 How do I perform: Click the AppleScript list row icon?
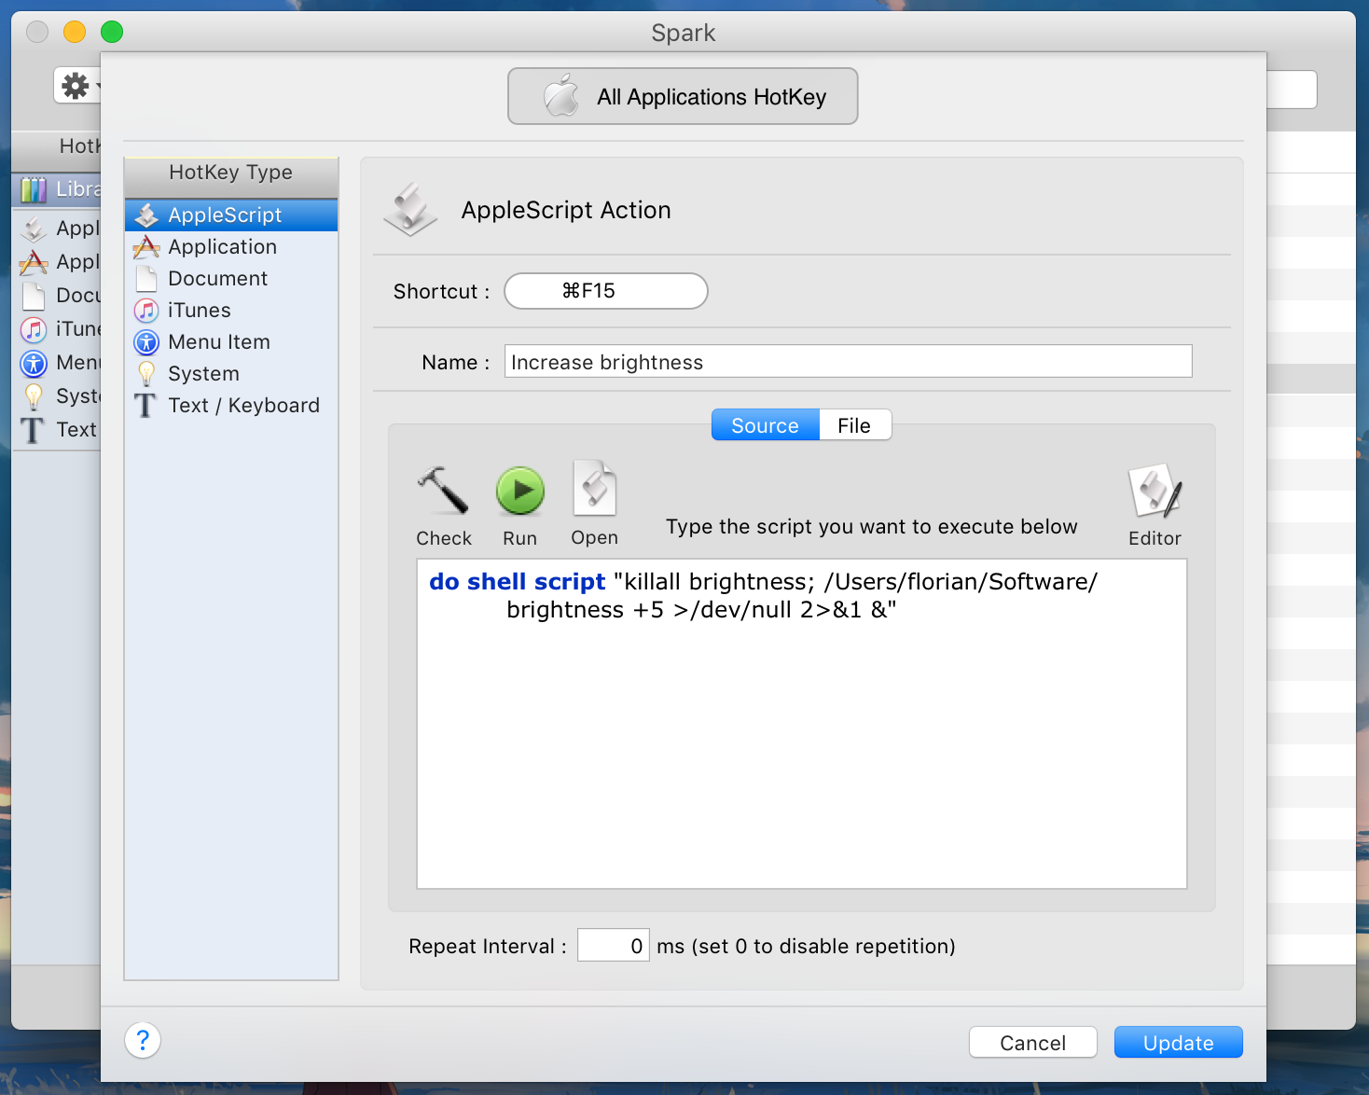pyautogui.click(x=146, y=215)
